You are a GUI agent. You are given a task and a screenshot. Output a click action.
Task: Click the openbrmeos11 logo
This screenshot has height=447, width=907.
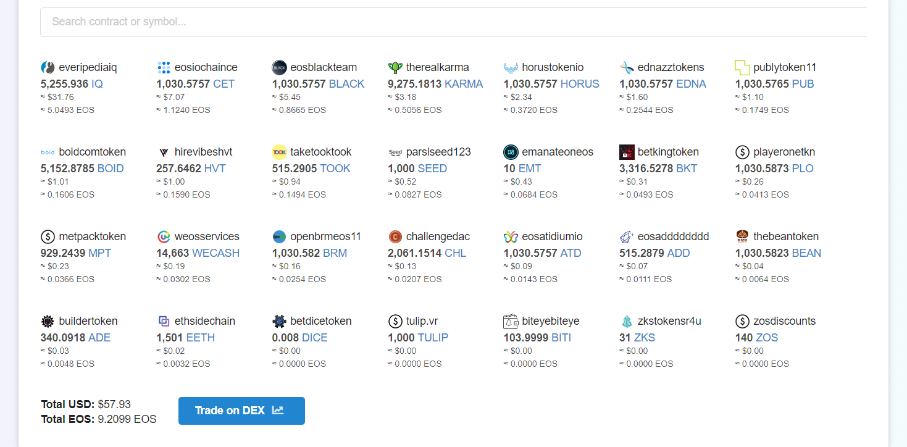tap(279, 236)
